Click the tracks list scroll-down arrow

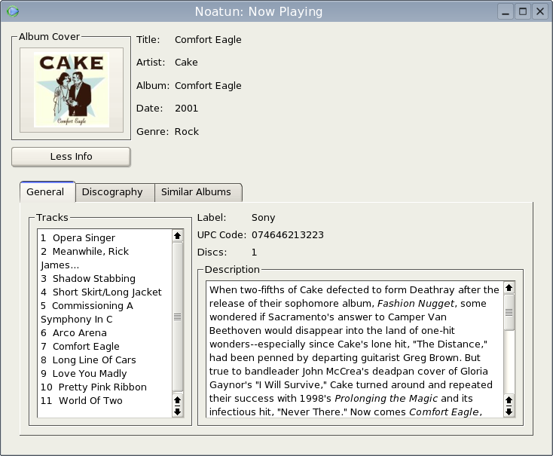pos(177,412)
